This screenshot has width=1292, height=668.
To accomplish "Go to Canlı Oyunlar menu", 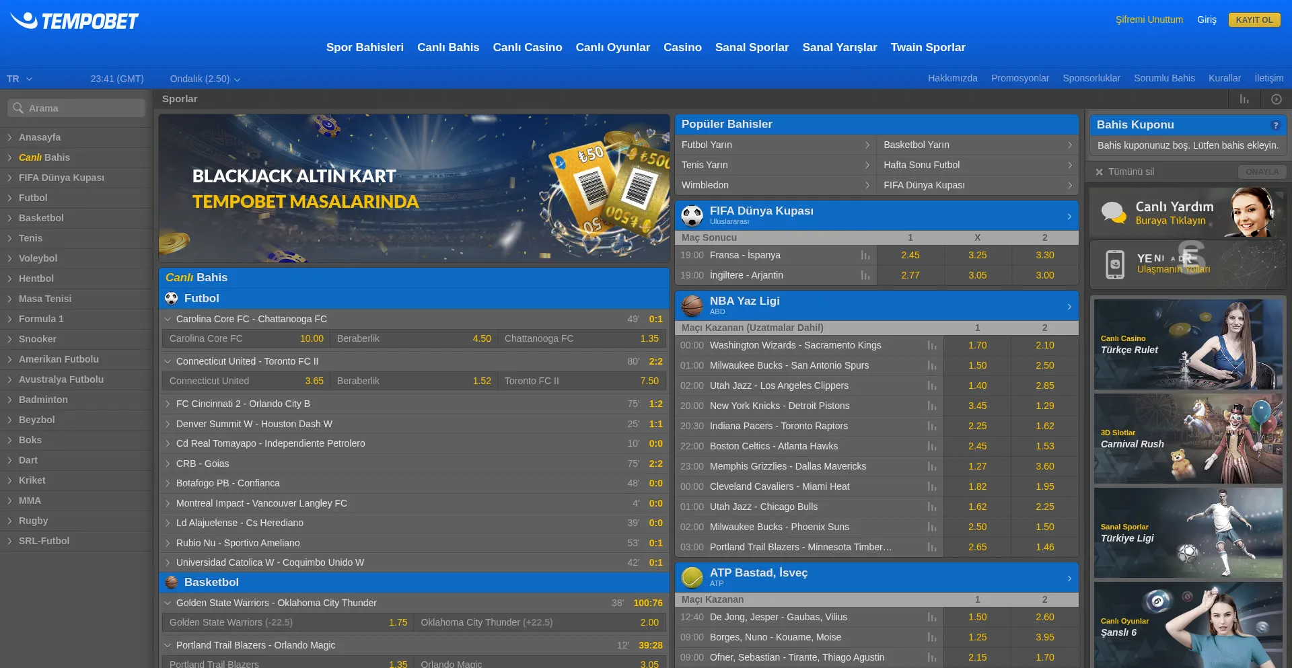I will [613, 48].
